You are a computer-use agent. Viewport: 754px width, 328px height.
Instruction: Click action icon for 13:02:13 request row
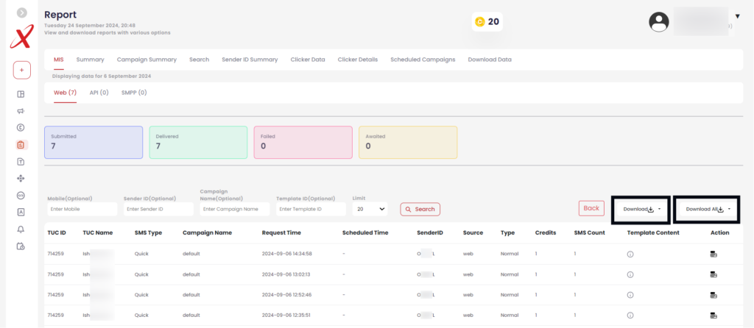(714, 275)
